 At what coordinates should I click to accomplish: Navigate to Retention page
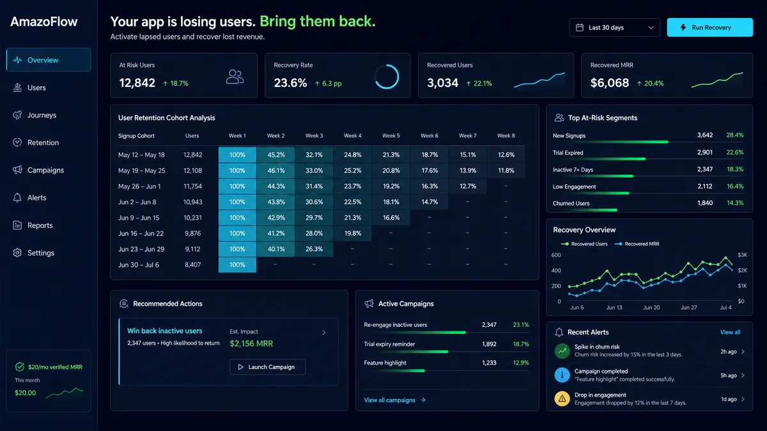49,142
